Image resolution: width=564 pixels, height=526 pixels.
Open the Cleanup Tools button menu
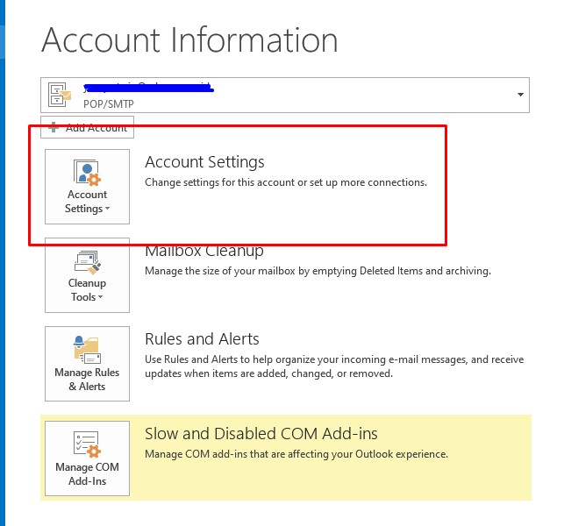point(87,275)
